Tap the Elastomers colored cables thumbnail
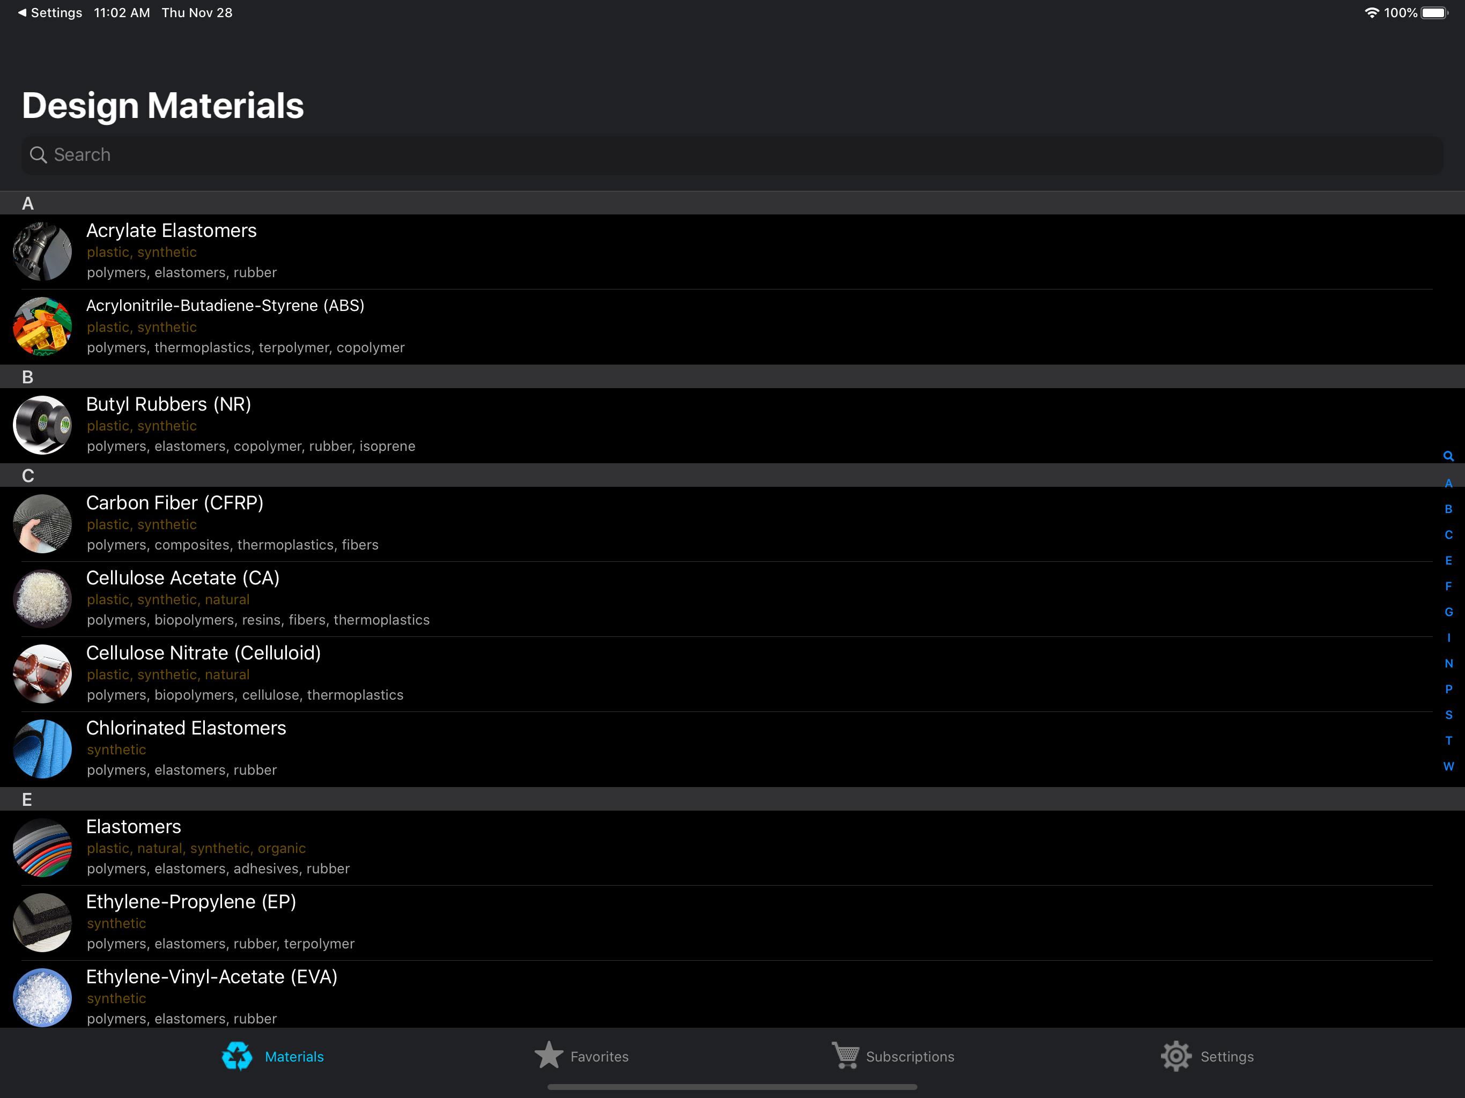This screenshot has width=1465, height=1098. (42, 848)
